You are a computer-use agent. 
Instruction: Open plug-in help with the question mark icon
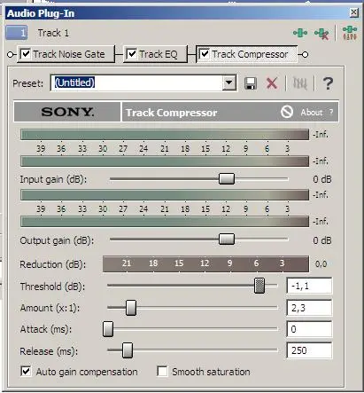[x=328, y=83]
